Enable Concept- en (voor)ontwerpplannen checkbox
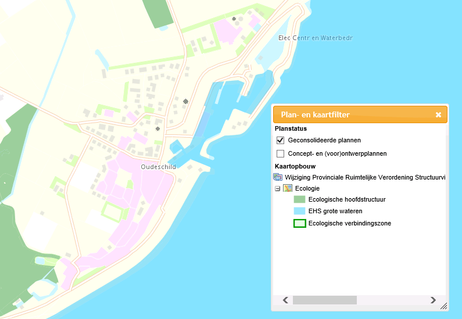This screenshot has height=319, width=462. pyautogui.click(x=281, y=153)
